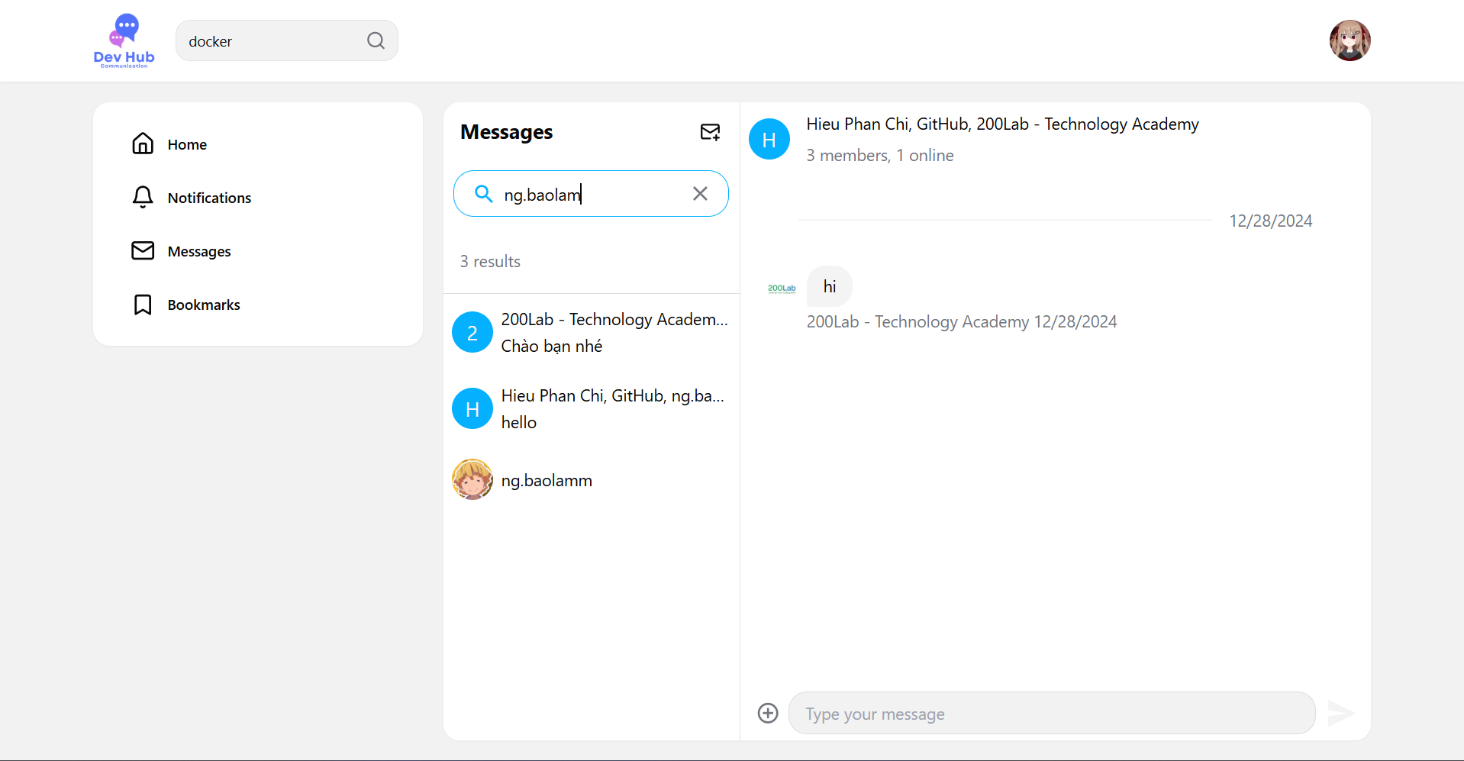Click the Bookmarks ribbon icon
Viewport: 1464px width, 761px height.
click(x=143, y=305)
